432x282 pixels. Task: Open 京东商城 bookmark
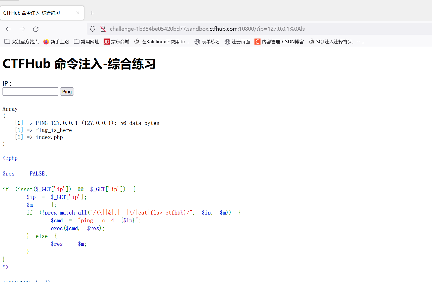coord(116,42)
